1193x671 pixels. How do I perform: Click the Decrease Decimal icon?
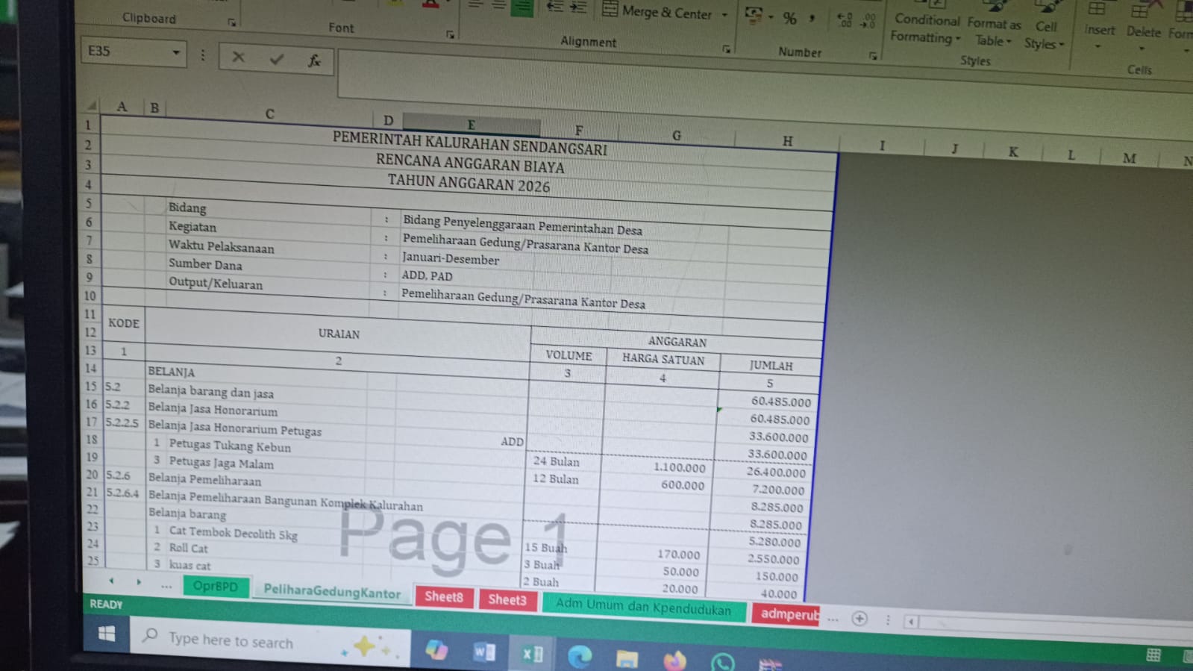tap(868, 21)
